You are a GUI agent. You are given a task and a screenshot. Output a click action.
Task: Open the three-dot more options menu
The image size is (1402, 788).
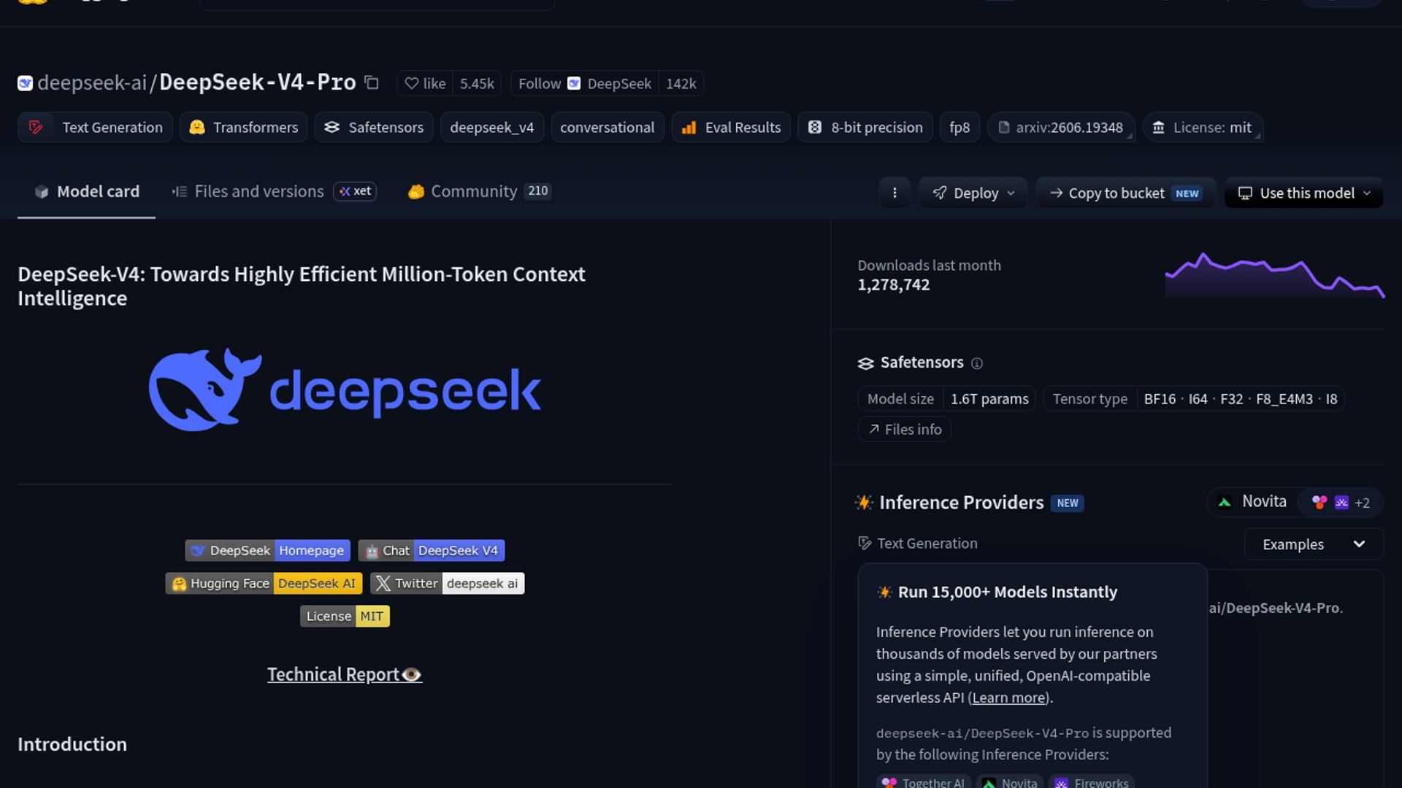(895, 193)
